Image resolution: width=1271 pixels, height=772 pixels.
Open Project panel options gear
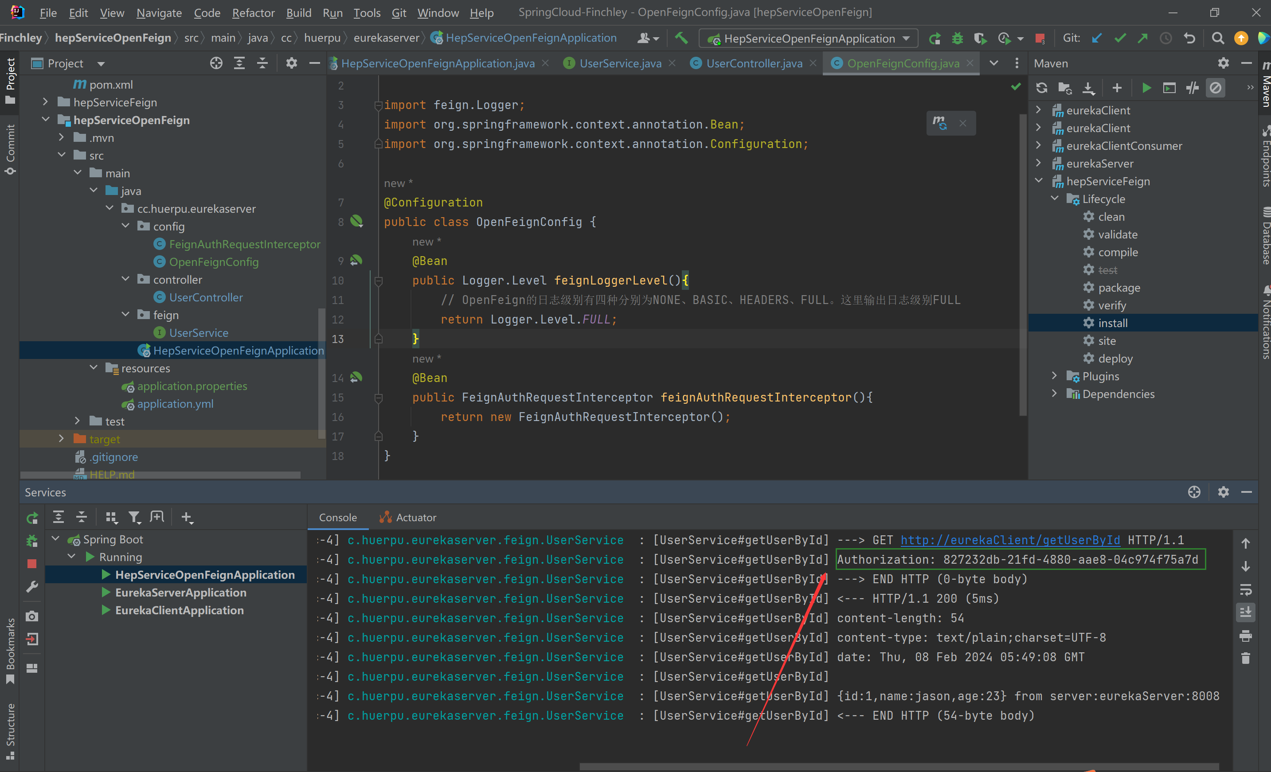coord(291,63)
